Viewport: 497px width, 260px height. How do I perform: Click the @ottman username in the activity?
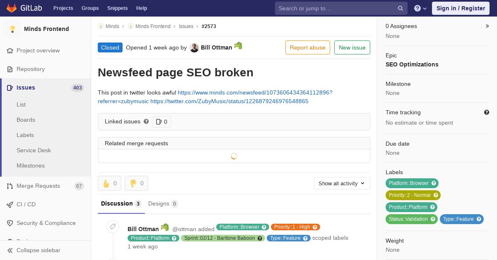[184, 229]
